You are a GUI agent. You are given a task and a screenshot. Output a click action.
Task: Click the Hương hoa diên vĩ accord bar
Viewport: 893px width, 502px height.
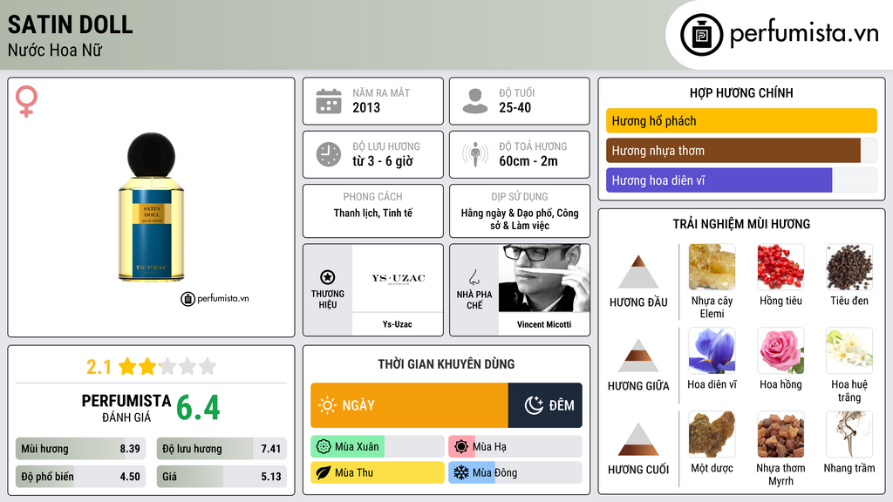741,180
